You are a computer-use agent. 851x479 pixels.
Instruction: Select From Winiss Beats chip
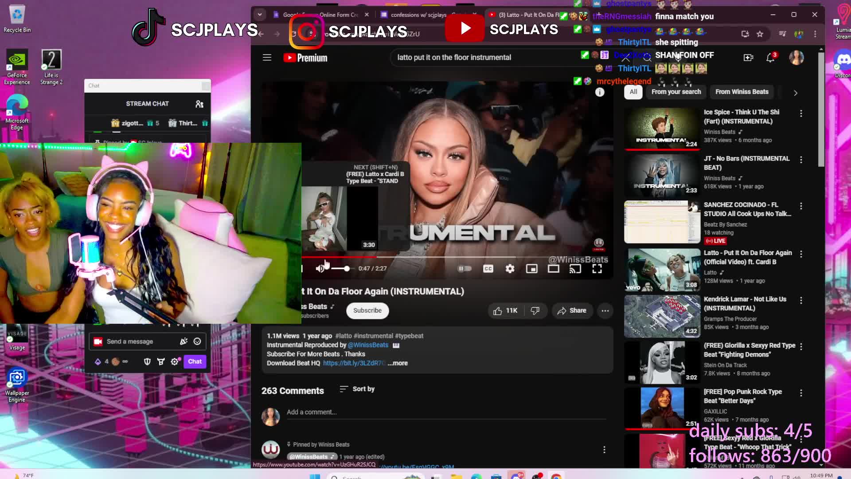click(742, 92)
